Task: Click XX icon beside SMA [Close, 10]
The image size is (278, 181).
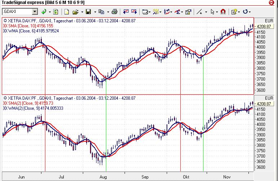Action: click(5, 26)
